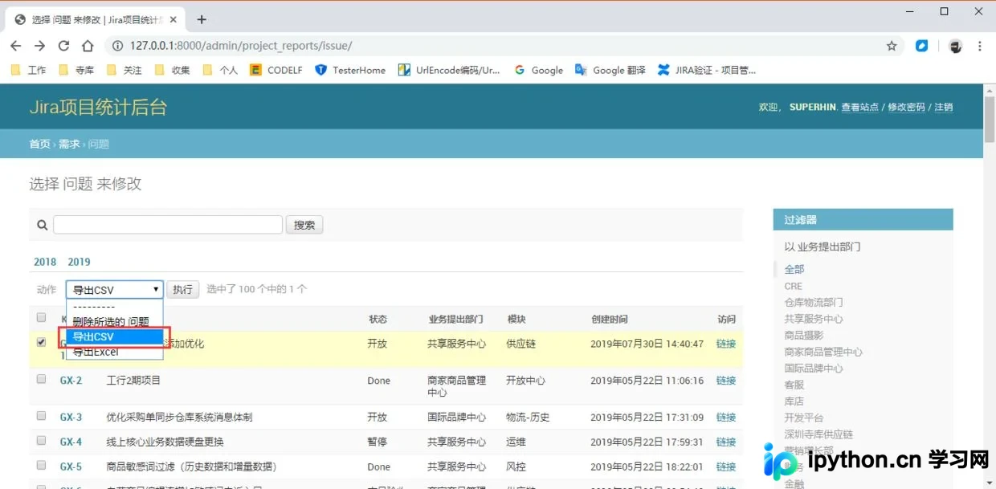
Task: Close the current browser tab
Action: coord(173,19)
